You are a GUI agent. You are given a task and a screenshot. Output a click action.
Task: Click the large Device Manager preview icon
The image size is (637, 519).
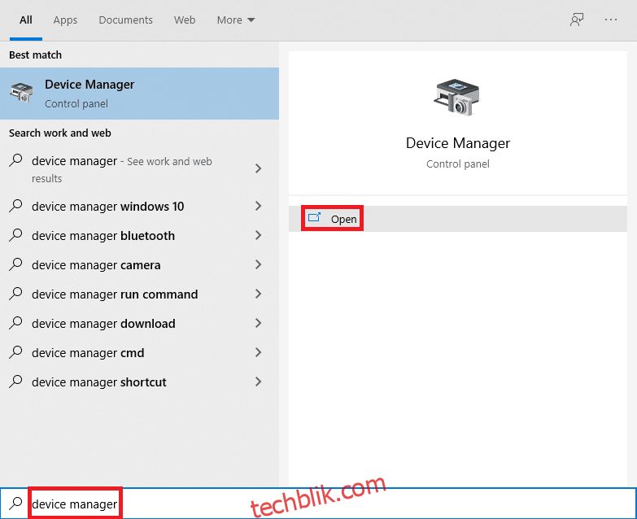(457, 98)
